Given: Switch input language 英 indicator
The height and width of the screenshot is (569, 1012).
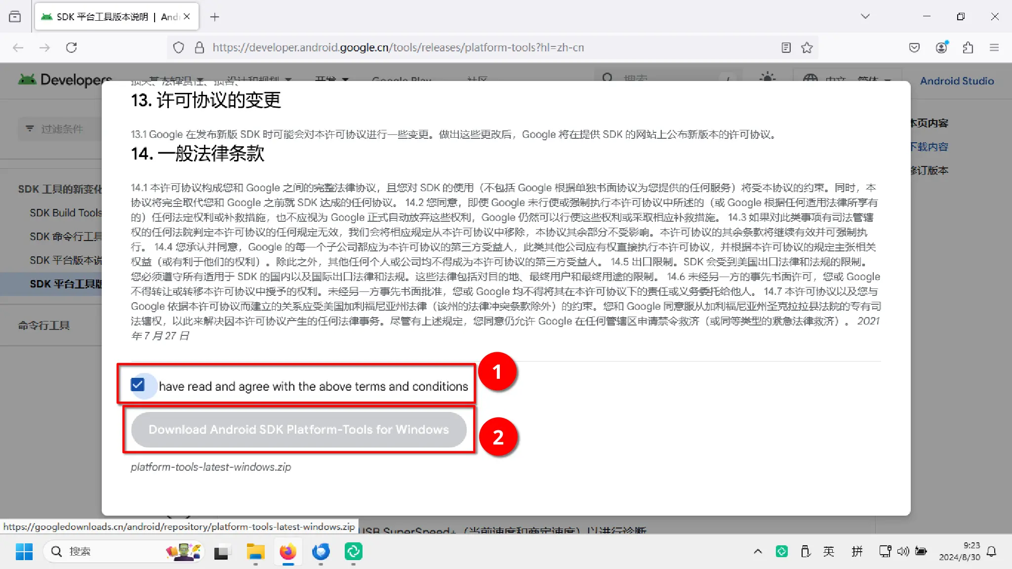Looking at the screenshot, I should [829, 551].
